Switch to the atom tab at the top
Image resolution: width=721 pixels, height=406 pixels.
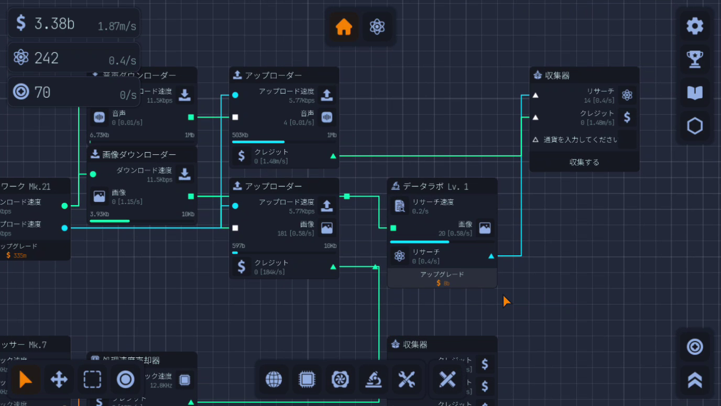pyautogui.click(x=377, y=27)
